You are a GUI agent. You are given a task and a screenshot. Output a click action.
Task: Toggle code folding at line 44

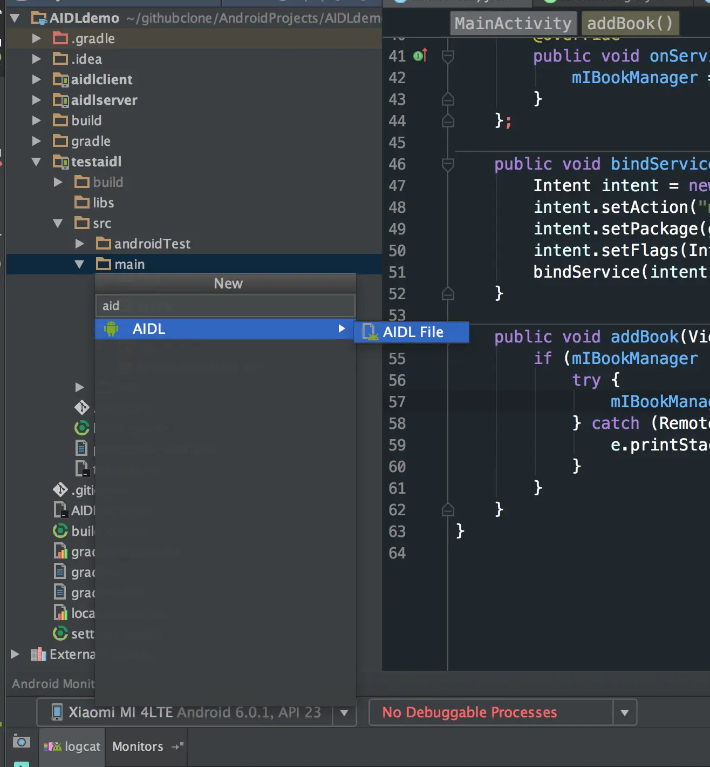point(448,120)
